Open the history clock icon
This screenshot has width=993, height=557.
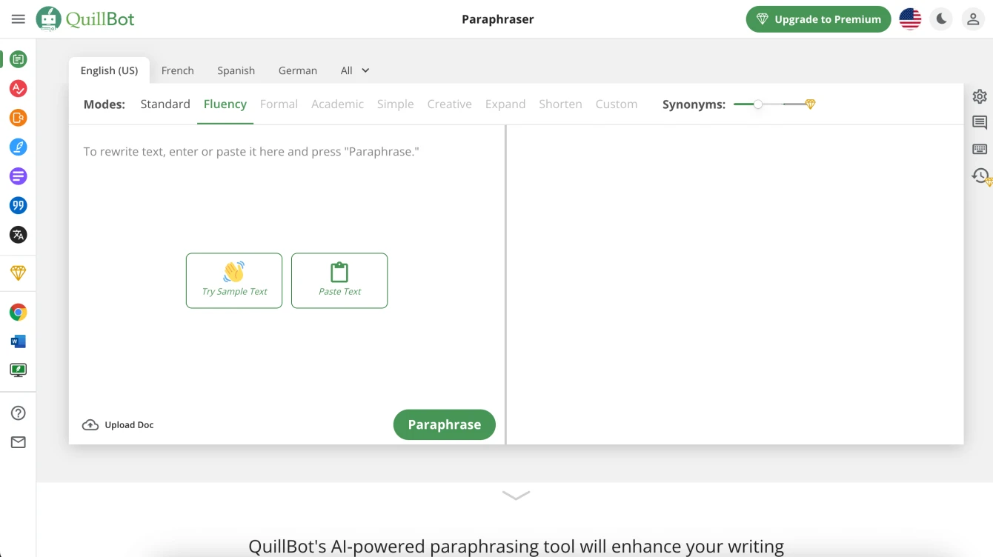click(x=981, y=176)
